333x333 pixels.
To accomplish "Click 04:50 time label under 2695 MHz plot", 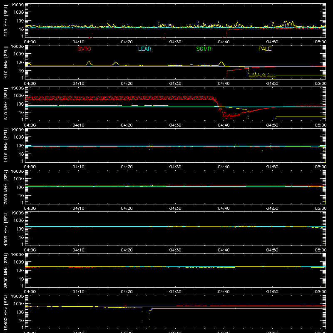I will click(x=272, y=209).
